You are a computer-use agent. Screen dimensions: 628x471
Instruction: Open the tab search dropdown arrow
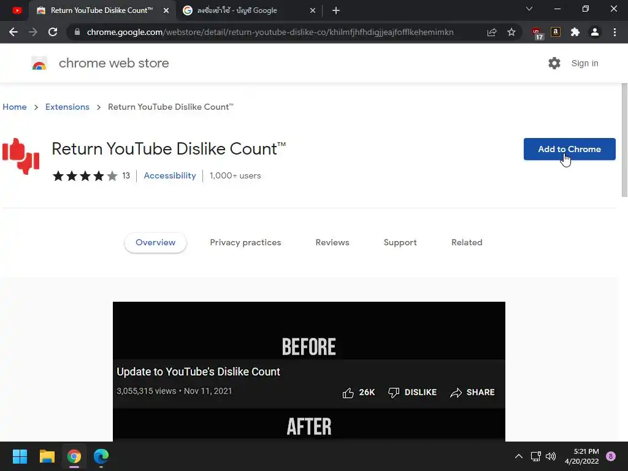point(529,9)
